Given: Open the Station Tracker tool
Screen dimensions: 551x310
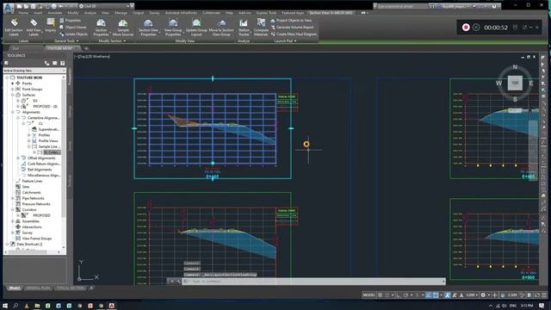Looking at the screenshot, I should 244,28.
